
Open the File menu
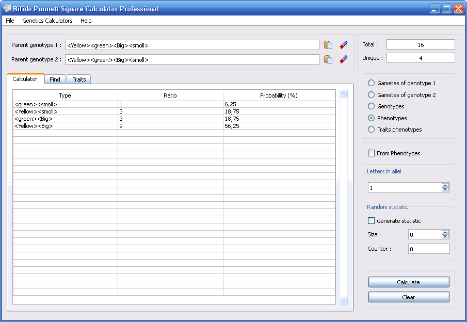click(x=10, y=21)
